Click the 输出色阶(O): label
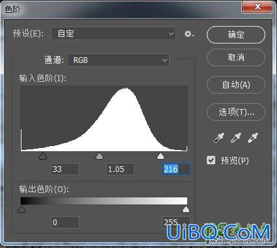This screenshot has height=248, width=277. point(44,189)
